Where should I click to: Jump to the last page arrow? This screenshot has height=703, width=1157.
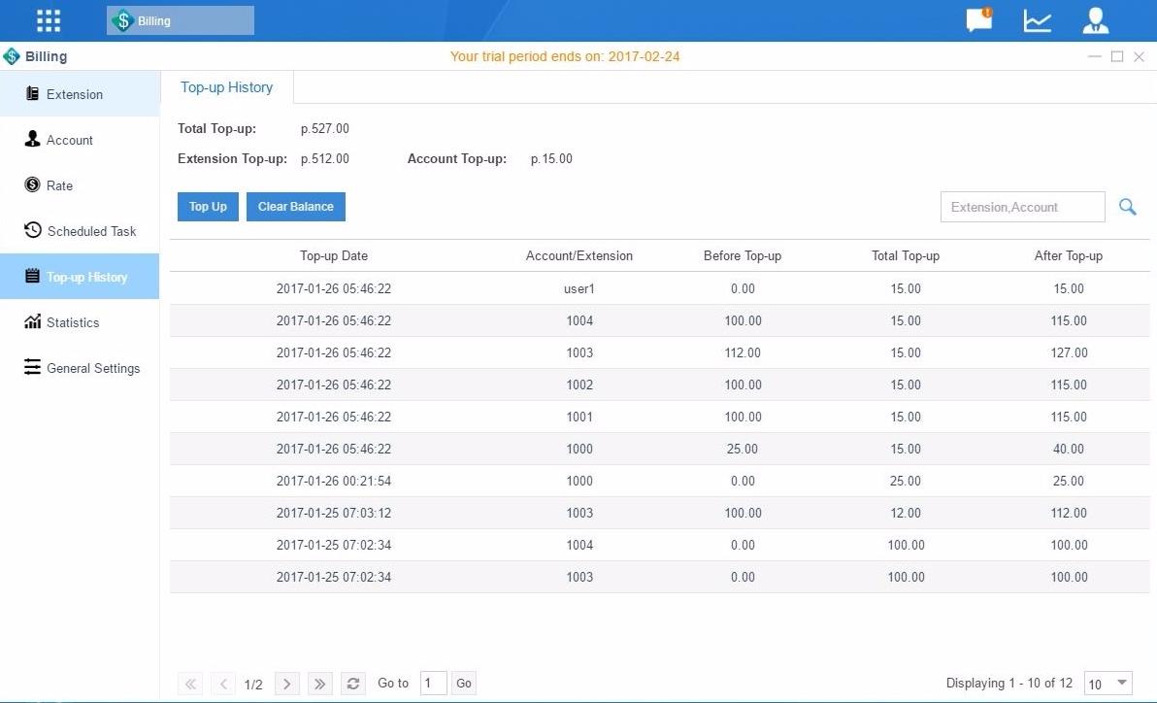point(319,684)
